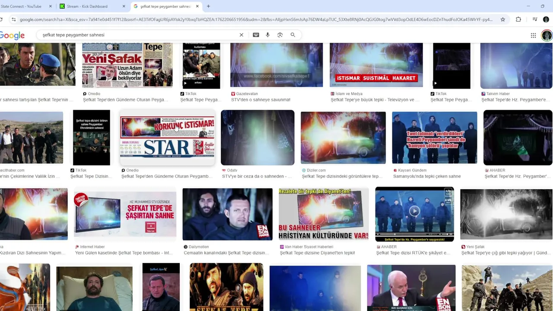Open the Yeni Şafak newspaper thumbnail
Screen dimensions: 553x311
pyautogui.click(x=127, y=66)
